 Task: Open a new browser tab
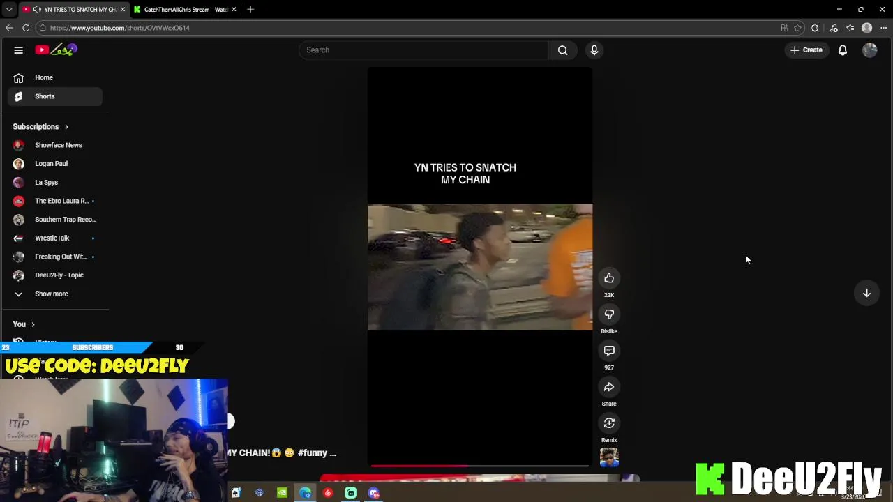[x=250, y=9]
